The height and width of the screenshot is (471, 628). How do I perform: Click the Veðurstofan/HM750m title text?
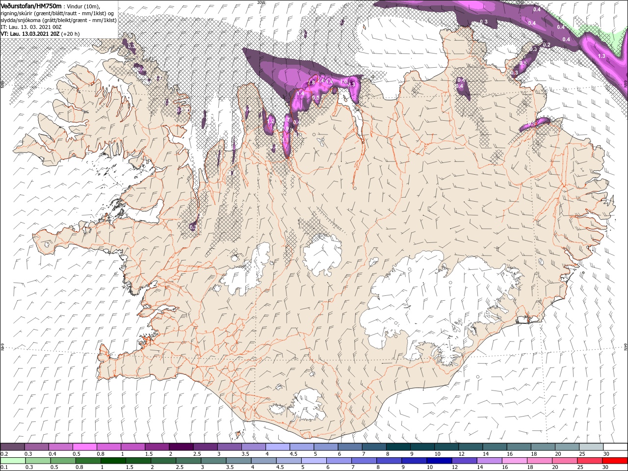(x=31, y=5)
